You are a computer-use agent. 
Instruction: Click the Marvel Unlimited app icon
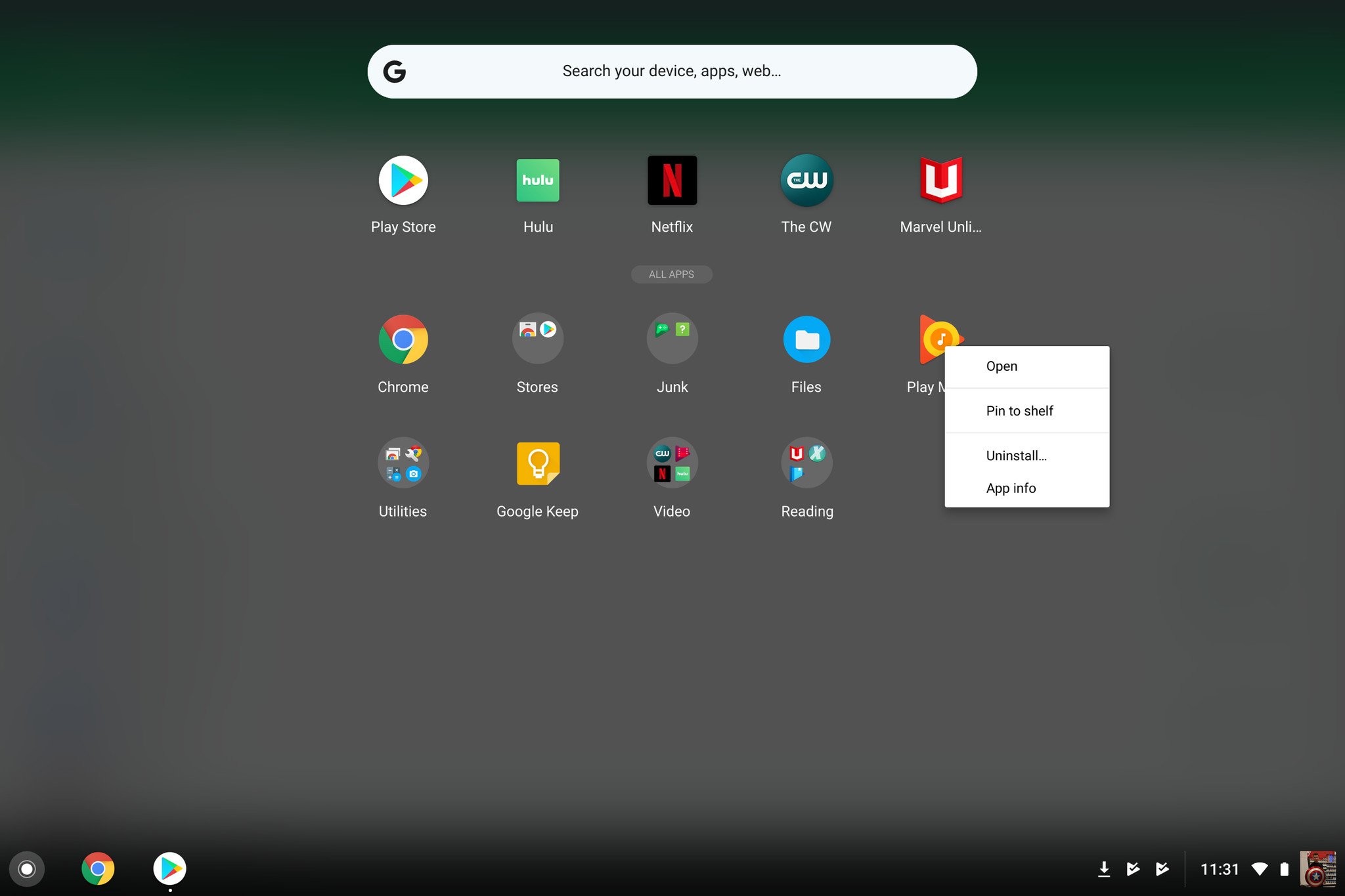940,181
